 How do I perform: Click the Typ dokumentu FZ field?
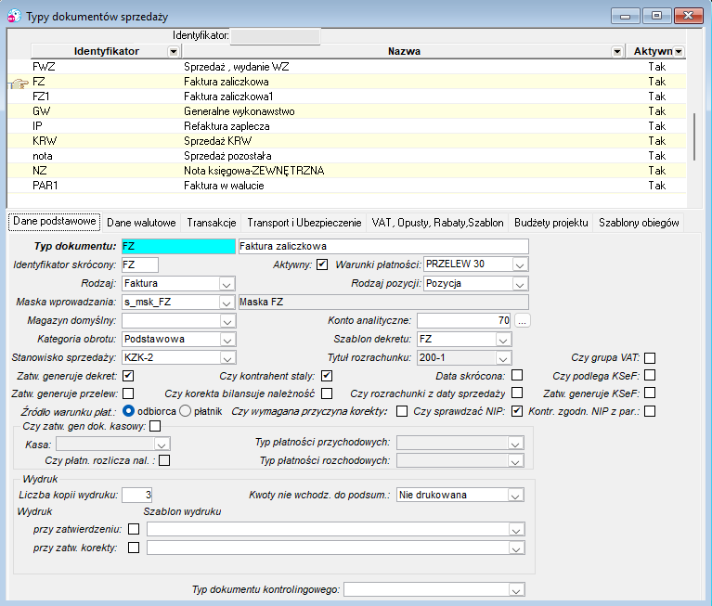(x=178, y=246)
